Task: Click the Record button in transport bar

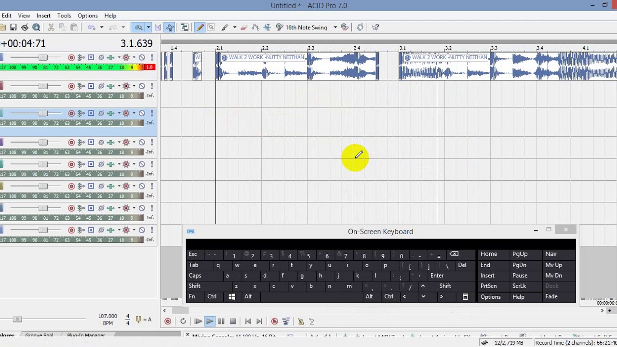Action: [x=168, y=321]
